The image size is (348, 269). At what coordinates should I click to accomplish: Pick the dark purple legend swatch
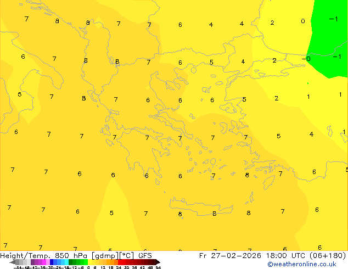point(32,262)
